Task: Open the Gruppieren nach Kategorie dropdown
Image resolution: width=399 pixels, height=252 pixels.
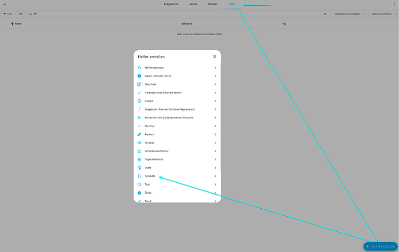Action: pos(350,13)
